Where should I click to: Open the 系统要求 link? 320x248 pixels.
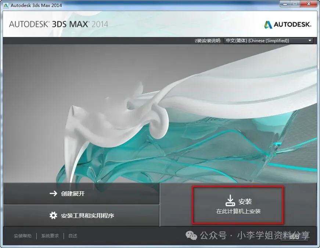50,236
